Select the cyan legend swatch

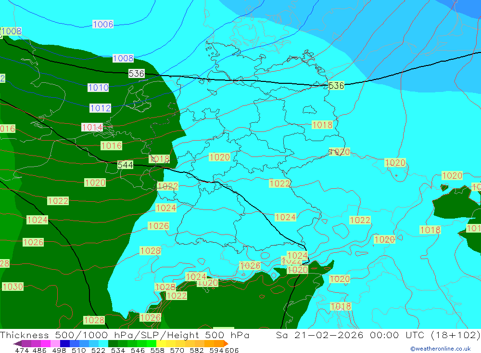point(103,343)
